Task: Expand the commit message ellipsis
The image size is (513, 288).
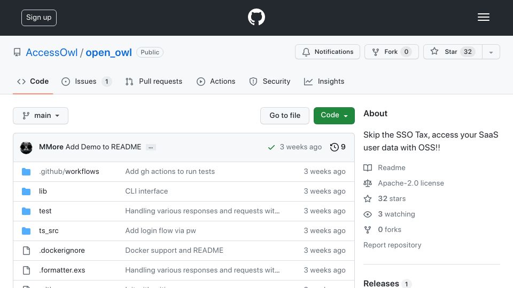Action: coord(151,148)
